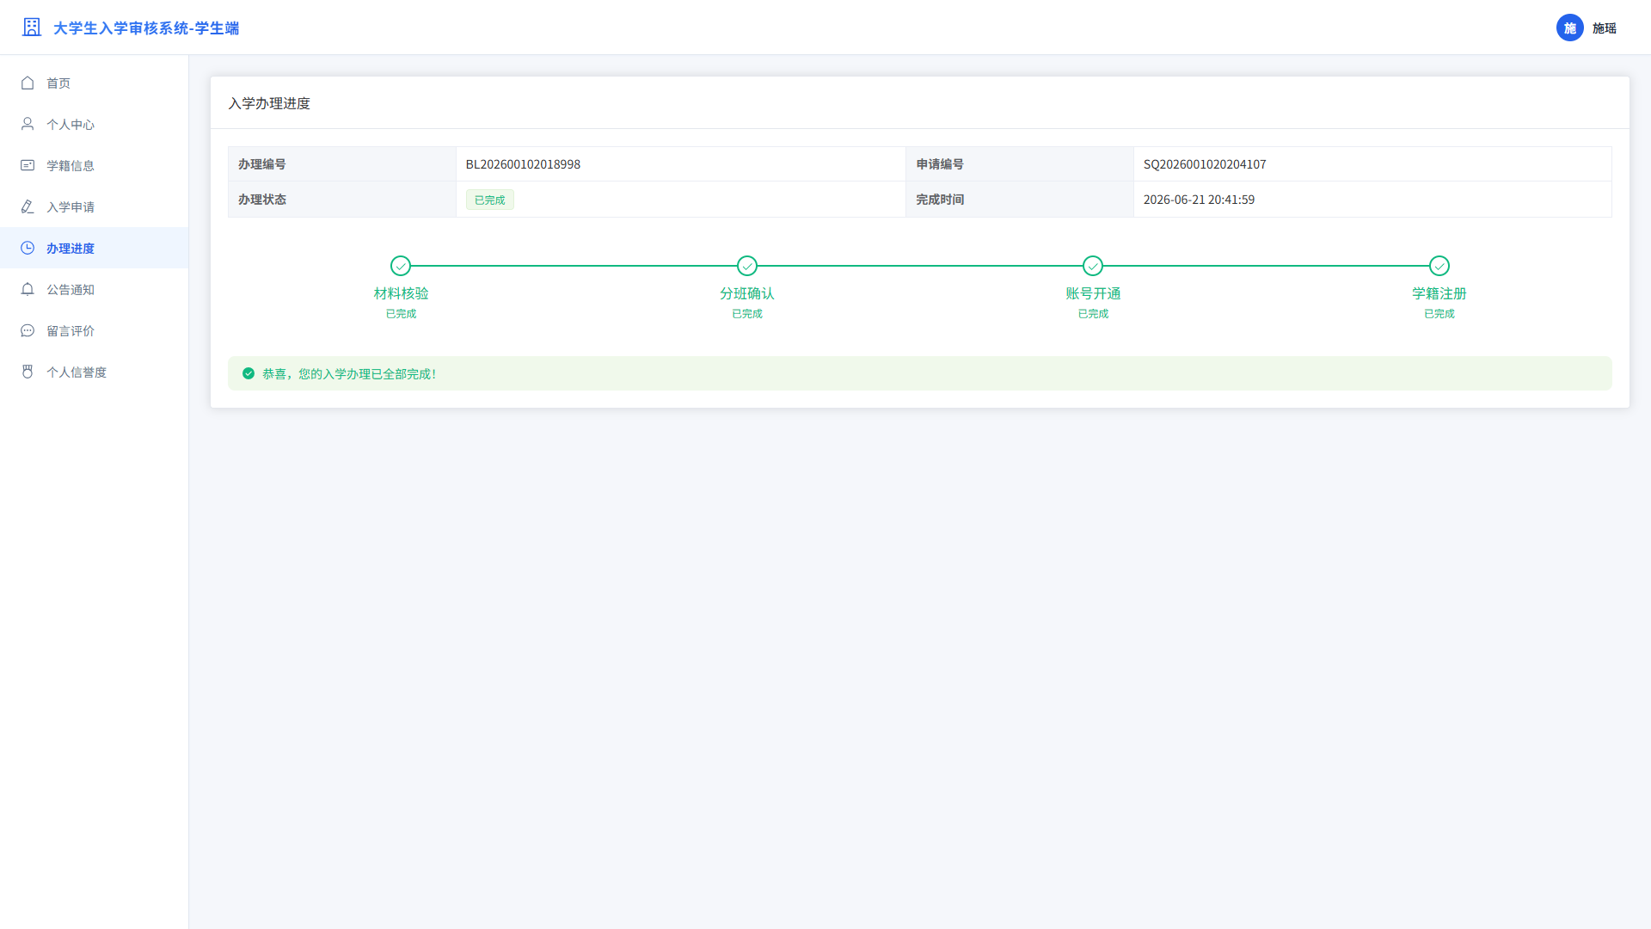
Task: Click the card icon beside 学籍信息
Action: [x=28, y=165]
